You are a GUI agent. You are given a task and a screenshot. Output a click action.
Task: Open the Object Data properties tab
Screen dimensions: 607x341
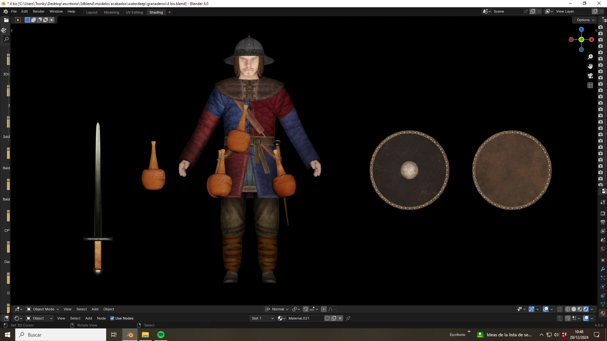pos(603,304)
